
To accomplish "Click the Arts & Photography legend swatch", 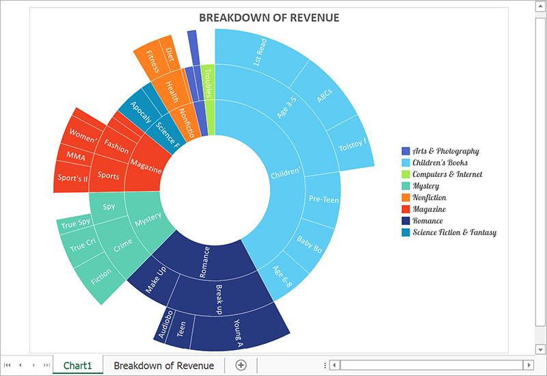I will [x=405, y=151].
